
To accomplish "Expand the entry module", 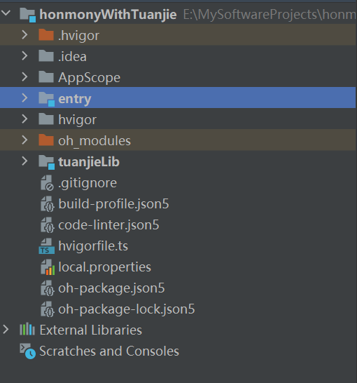I will (x=24, y=98).
